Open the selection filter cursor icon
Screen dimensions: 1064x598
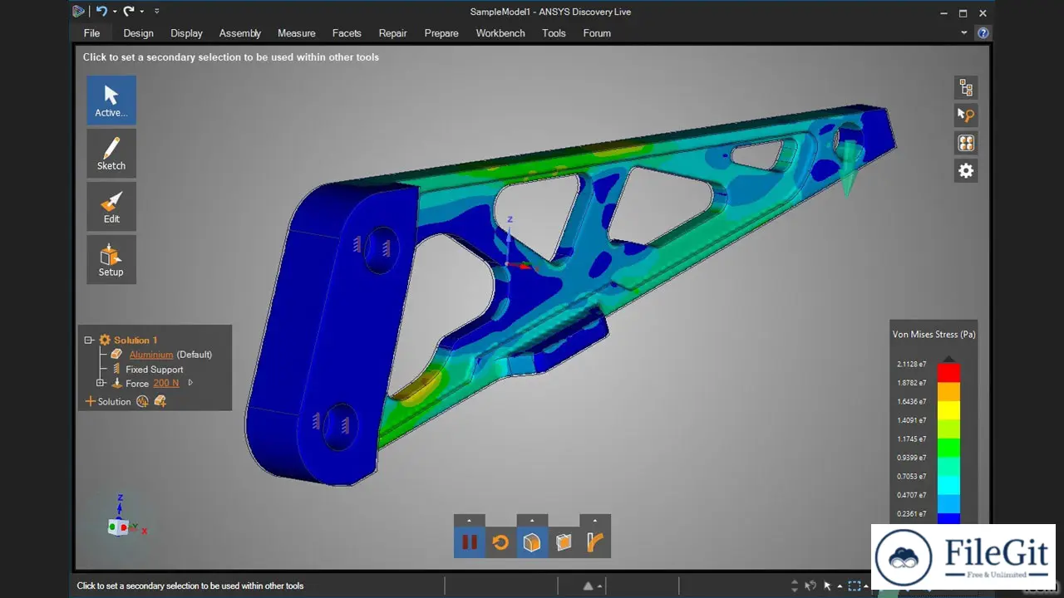966,115
